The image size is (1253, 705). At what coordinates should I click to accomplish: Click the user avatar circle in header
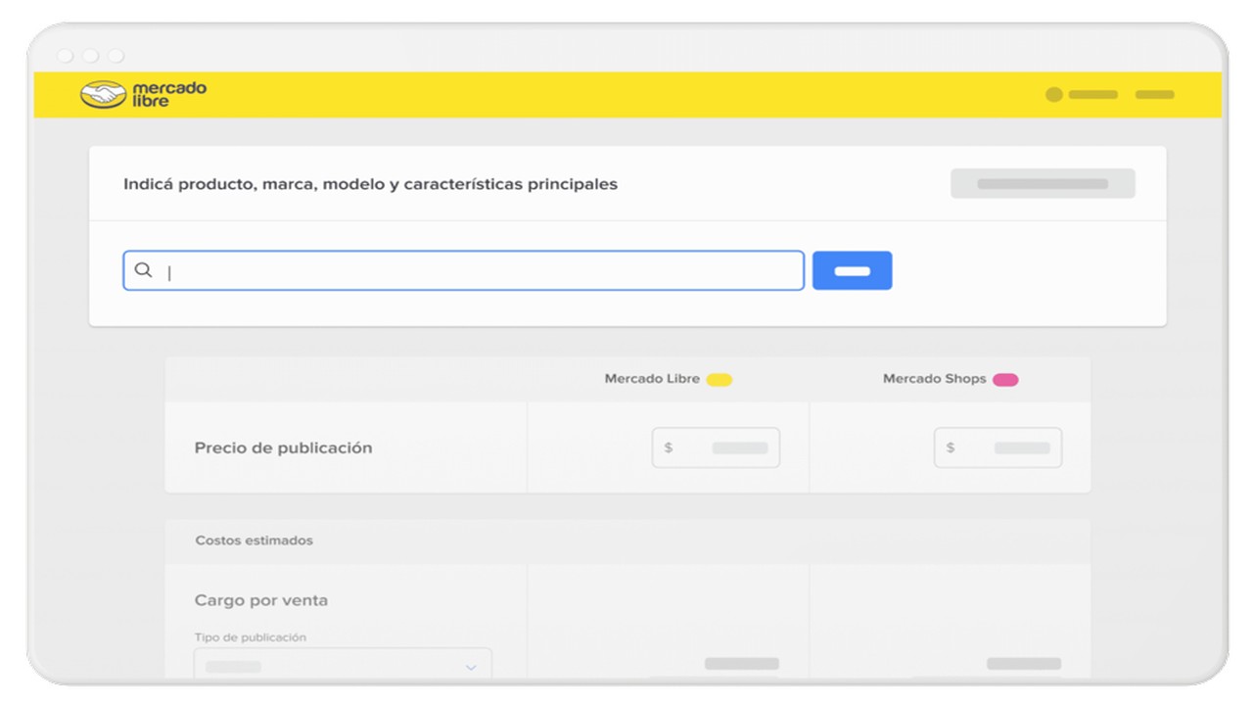[x=1053, y=95]
